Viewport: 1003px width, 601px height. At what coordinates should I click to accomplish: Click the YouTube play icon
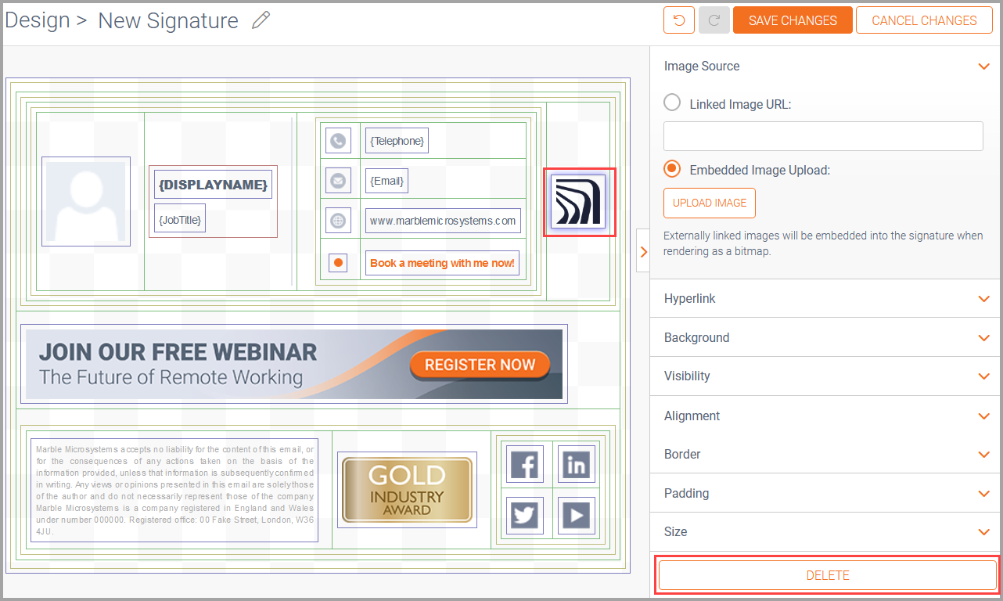(577, 516)
